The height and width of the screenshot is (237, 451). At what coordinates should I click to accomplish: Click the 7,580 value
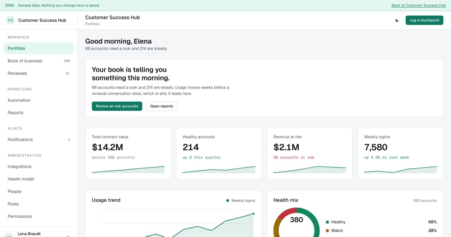tap(376, 147)
